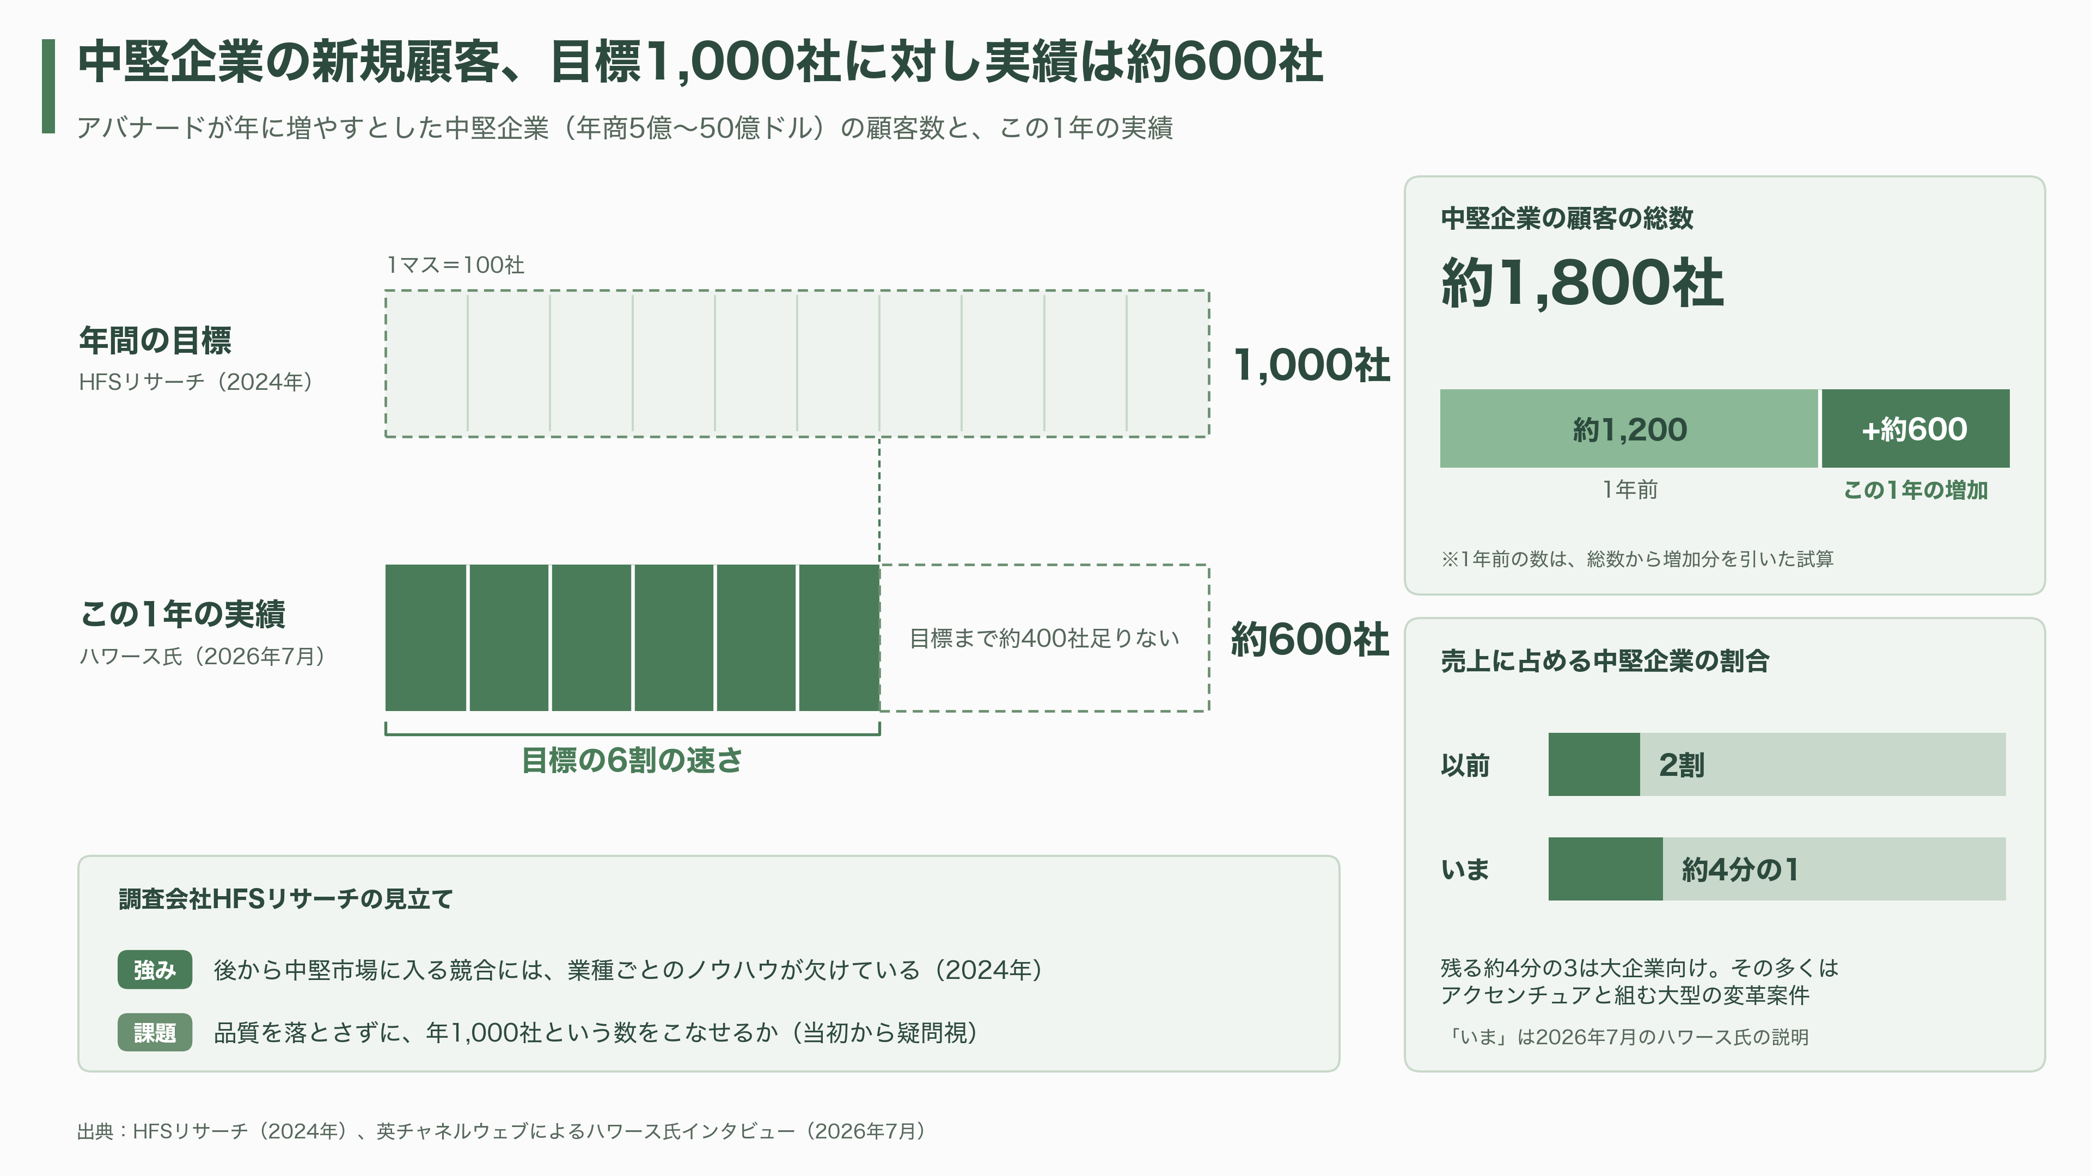The height and width of the screenshot is (1176, 2091).
Task: Click the 目標の6割の速さ caption
Action: coord(632,761)
